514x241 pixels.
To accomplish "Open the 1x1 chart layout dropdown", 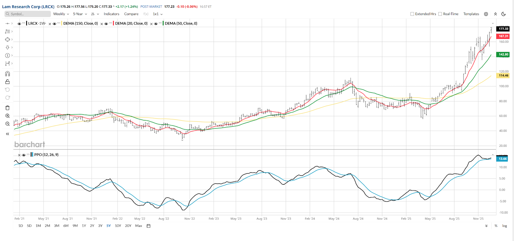I will click(157, 14).
